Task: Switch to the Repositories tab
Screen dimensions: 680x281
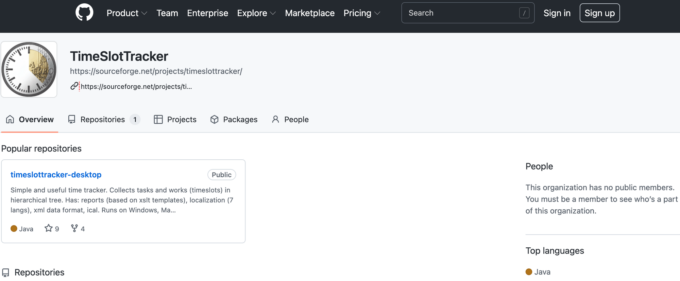Action: [x=104, y=119]
